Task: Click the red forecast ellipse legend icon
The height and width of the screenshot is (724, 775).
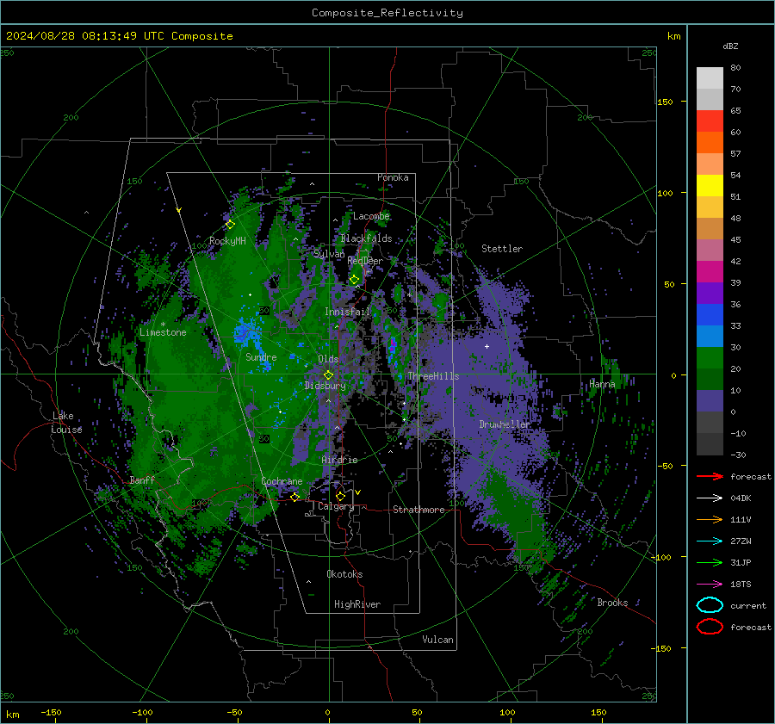Action: click(x=710, y=627)
